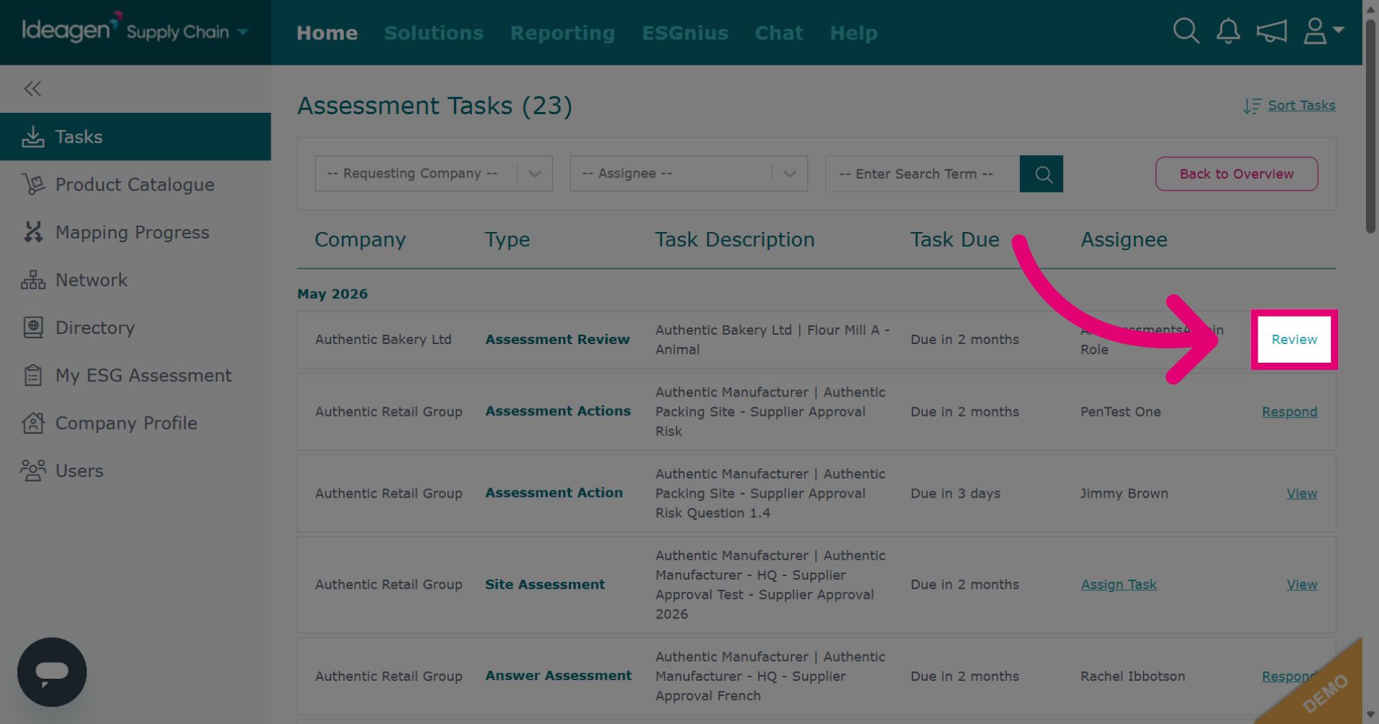Click Due in 3 days cell
This screenshot has width=1379, height=724.
[x=955, y=493]
